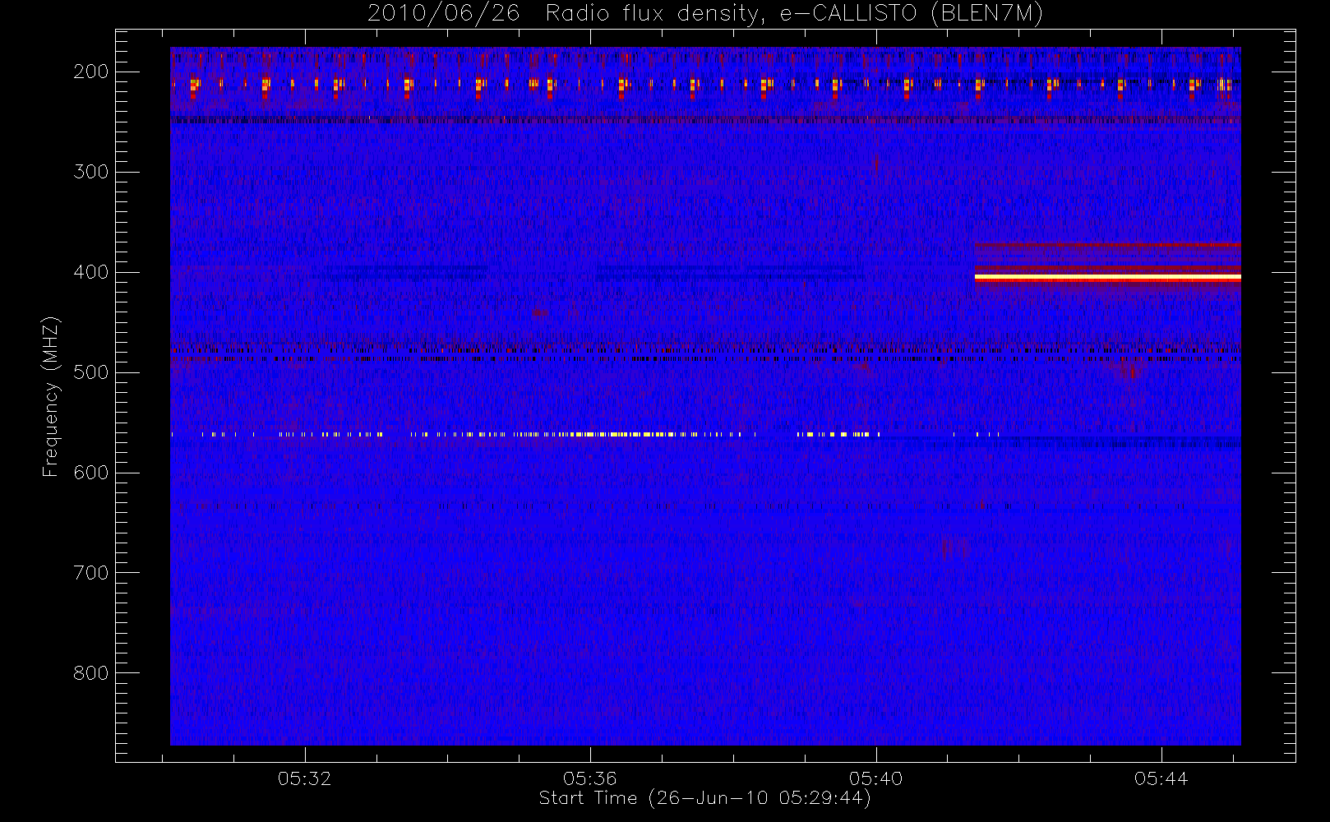
Task: Click the 200 frequency tick label
Action: [x=90, y=72]
